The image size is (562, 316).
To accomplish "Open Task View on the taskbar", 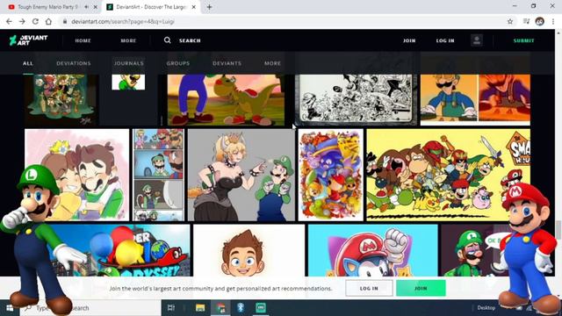I will click(171, 307).
